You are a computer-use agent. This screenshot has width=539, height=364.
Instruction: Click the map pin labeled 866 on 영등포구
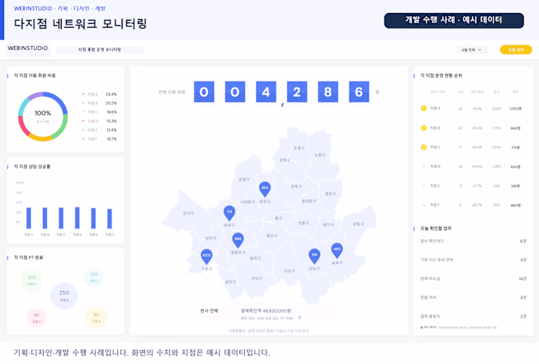pos(238,240)
